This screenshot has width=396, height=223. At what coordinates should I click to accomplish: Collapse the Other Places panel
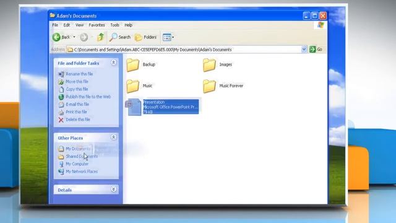point(114,138)
